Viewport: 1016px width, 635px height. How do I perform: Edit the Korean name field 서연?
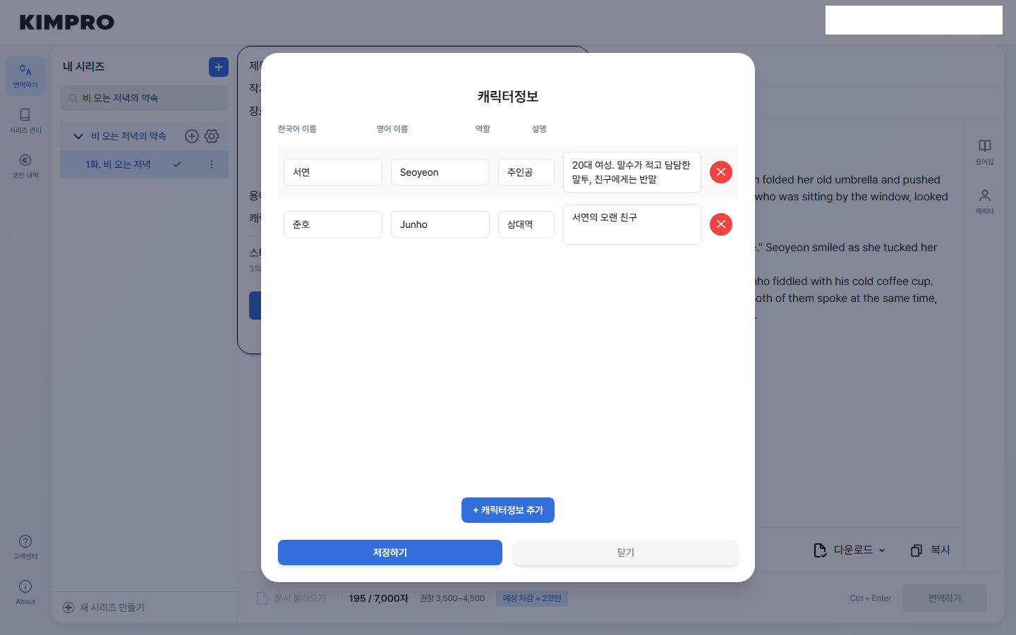(333, 172)
